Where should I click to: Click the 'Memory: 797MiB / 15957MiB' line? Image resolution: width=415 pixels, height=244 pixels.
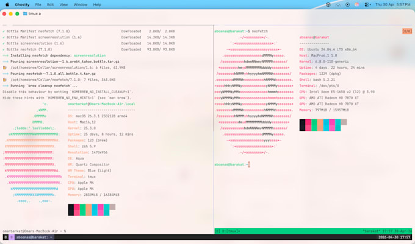[324, 110]
